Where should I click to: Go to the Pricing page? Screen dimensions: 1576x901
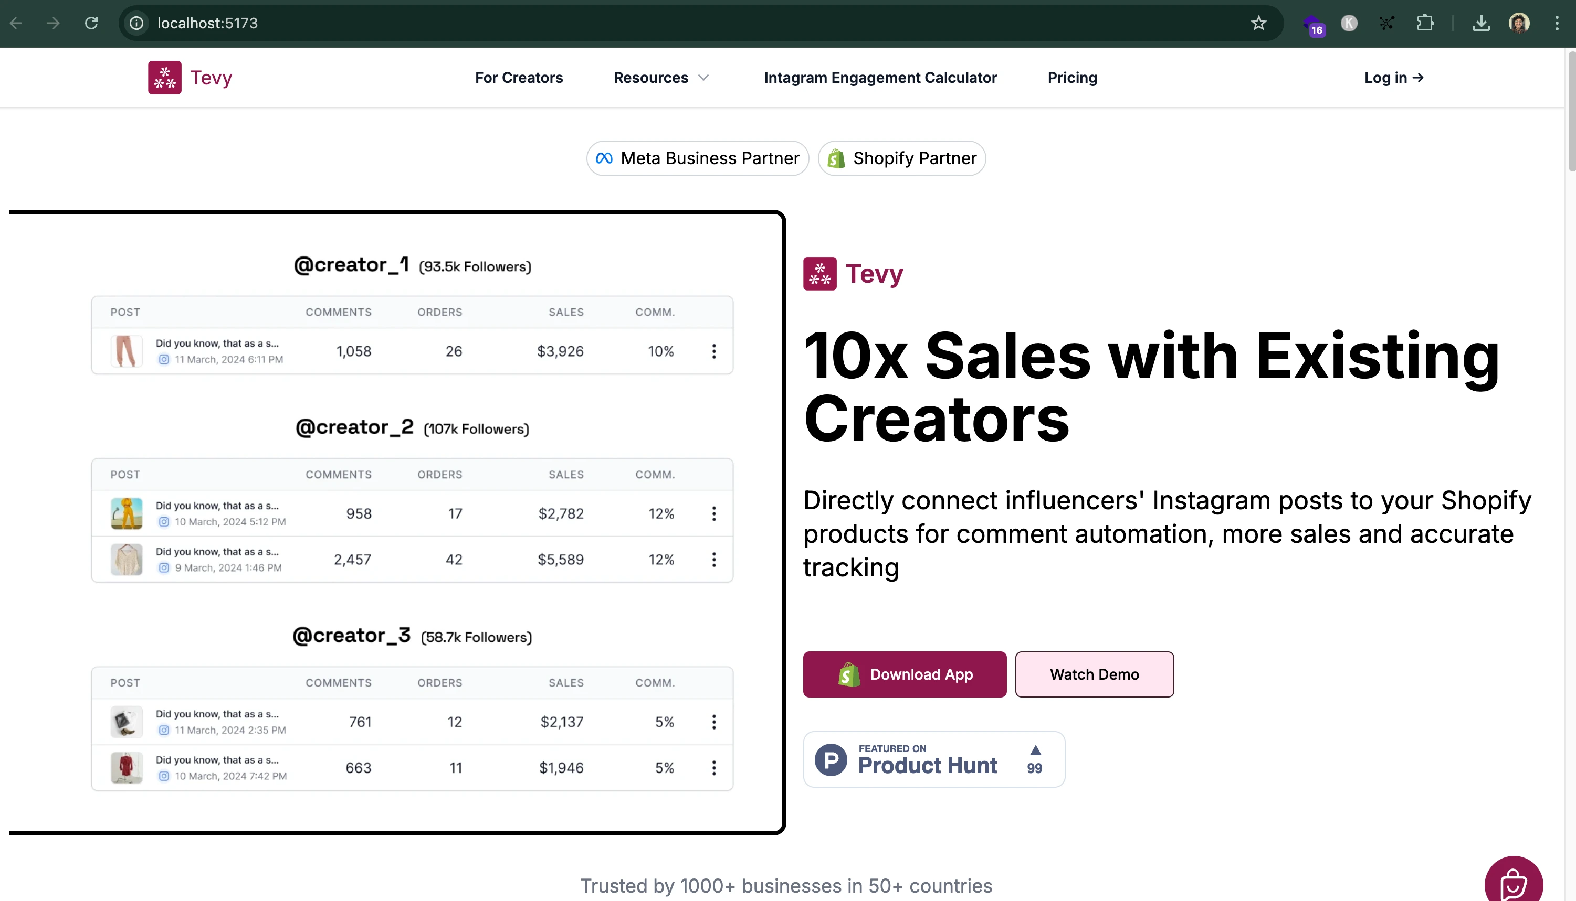[x=1072, y=78]
